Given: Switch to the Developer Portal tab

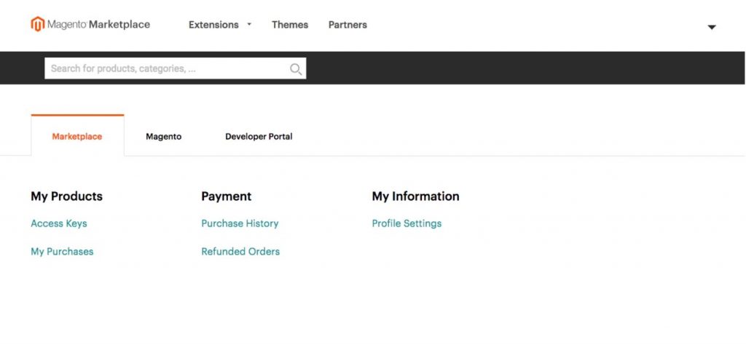Looking at the screenshot, I should (259, 137).
